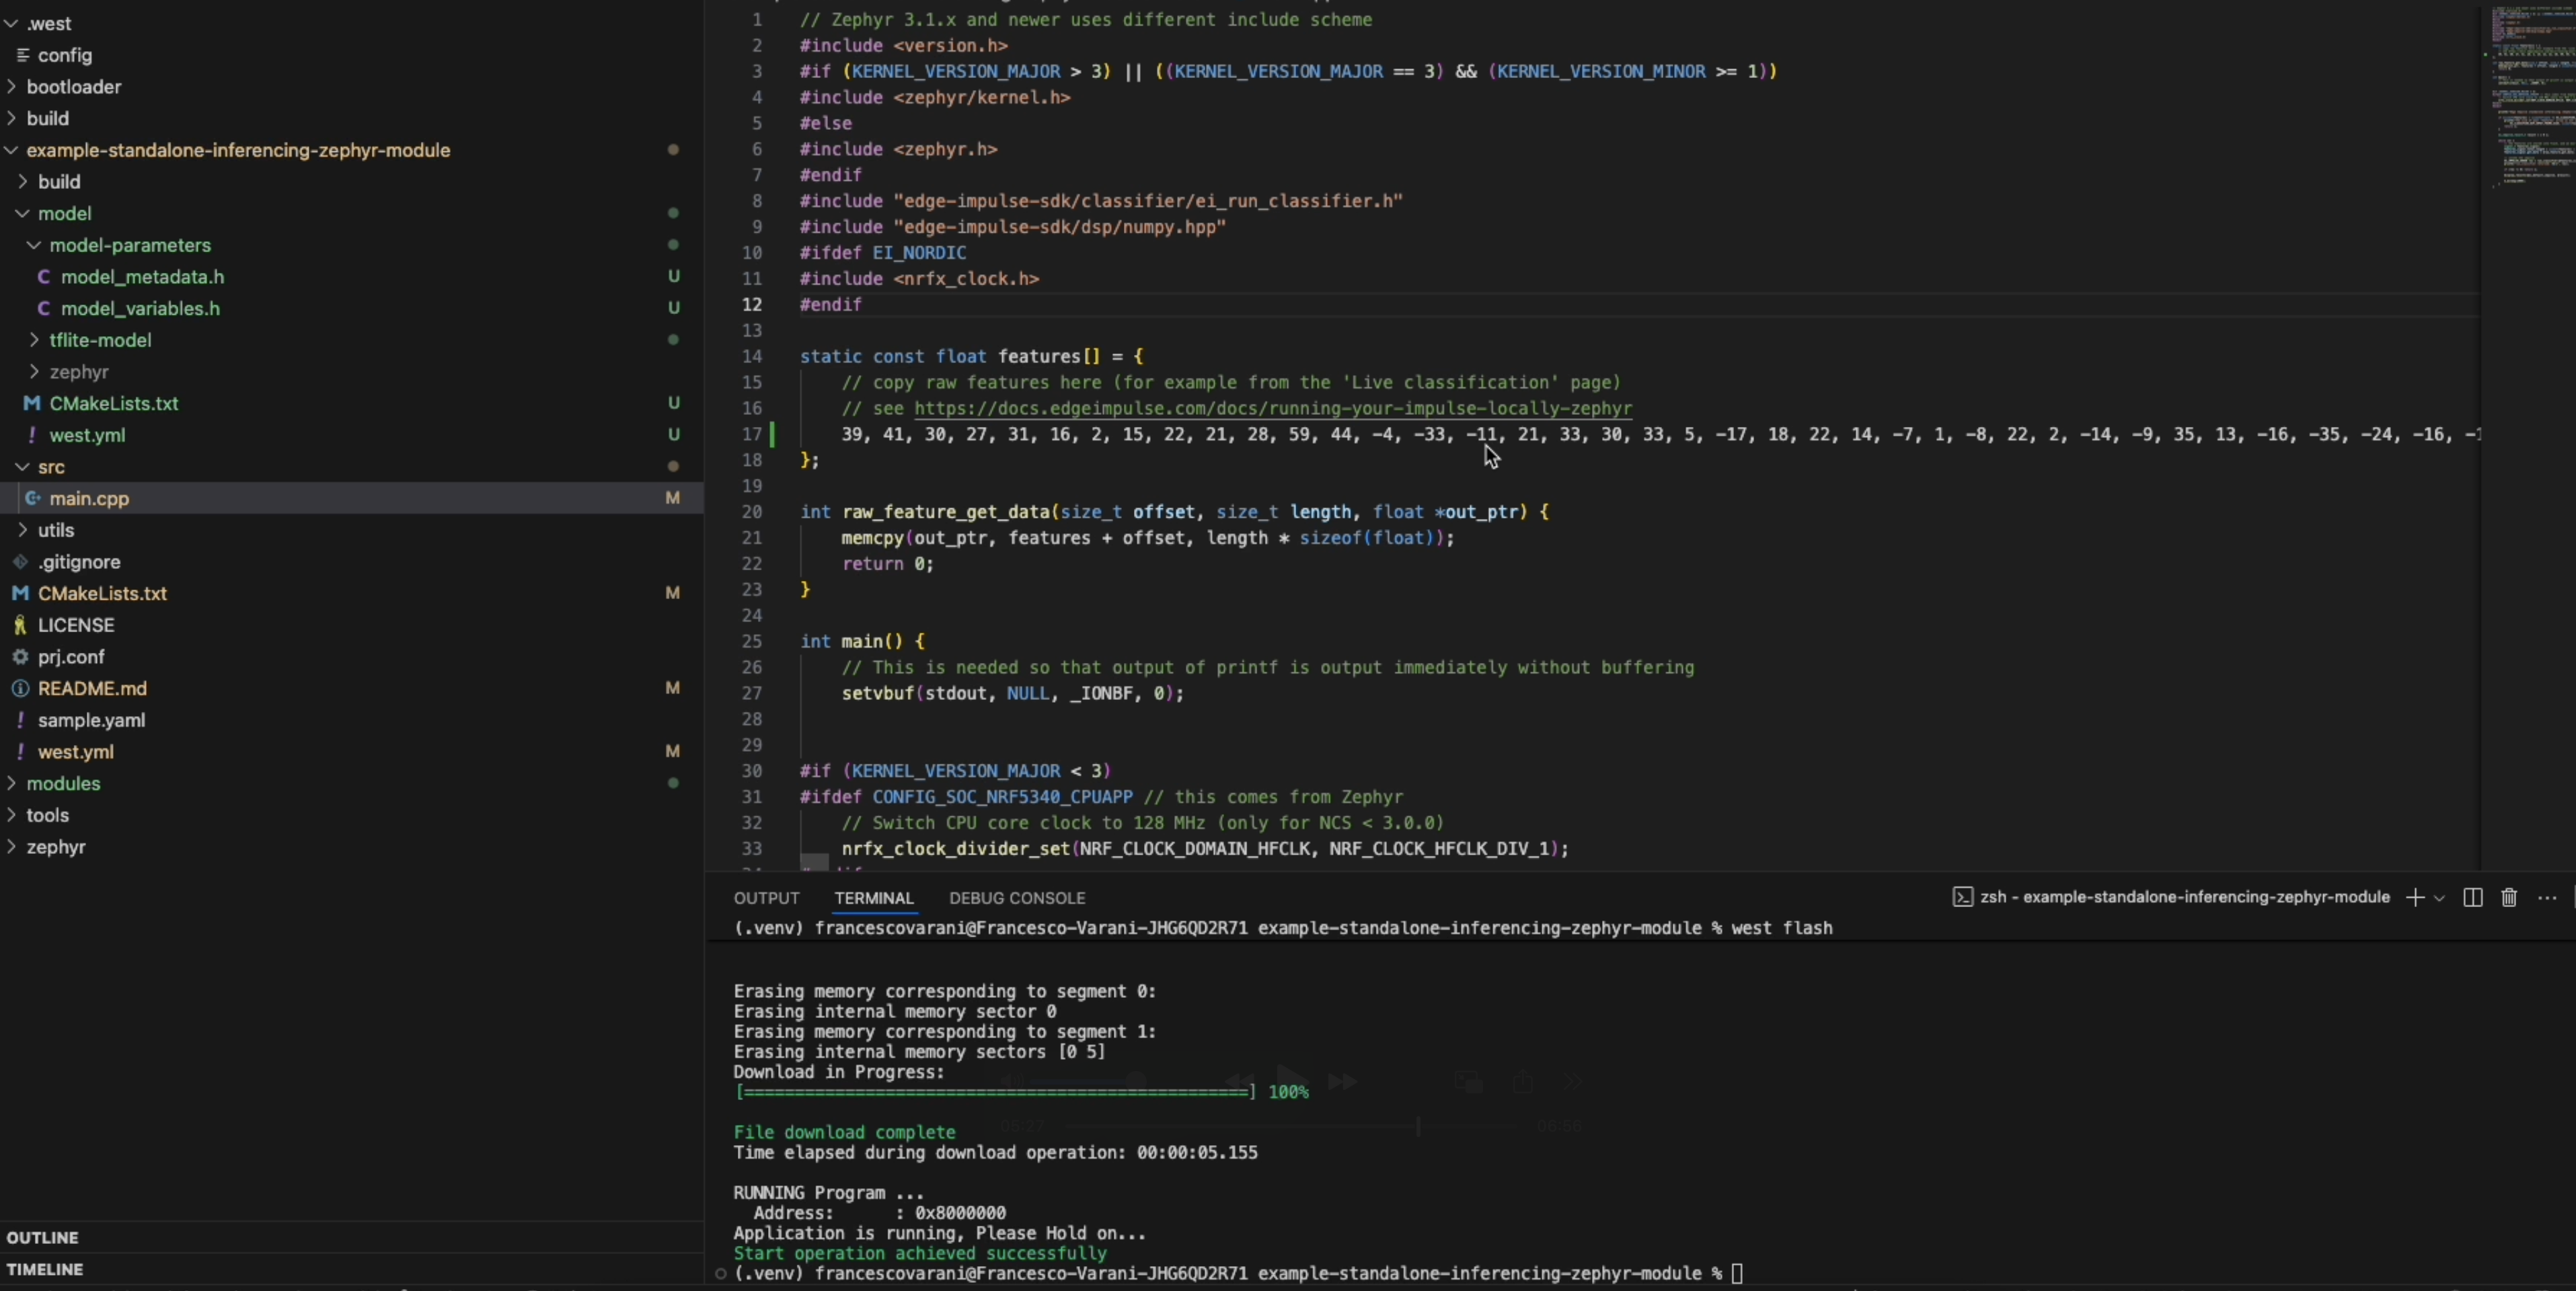Click the zsh terminal shell icon

1963,897
